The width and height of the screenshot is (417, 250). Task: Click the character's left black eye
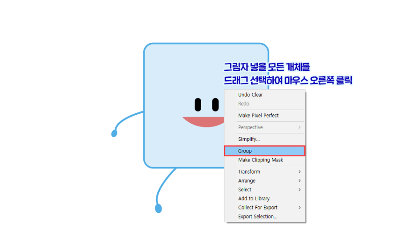pos(198,104)
